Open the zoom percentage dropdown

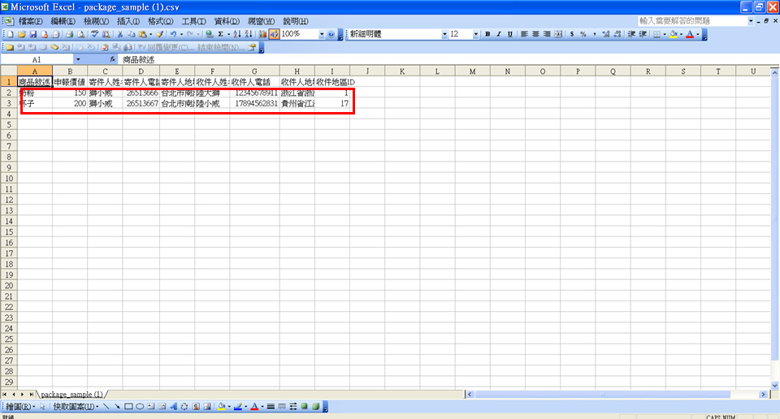321,35
